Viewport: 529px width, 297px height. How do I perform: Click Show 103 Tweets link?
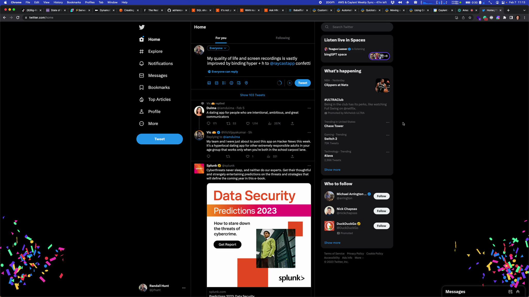(x=253, y=95)
